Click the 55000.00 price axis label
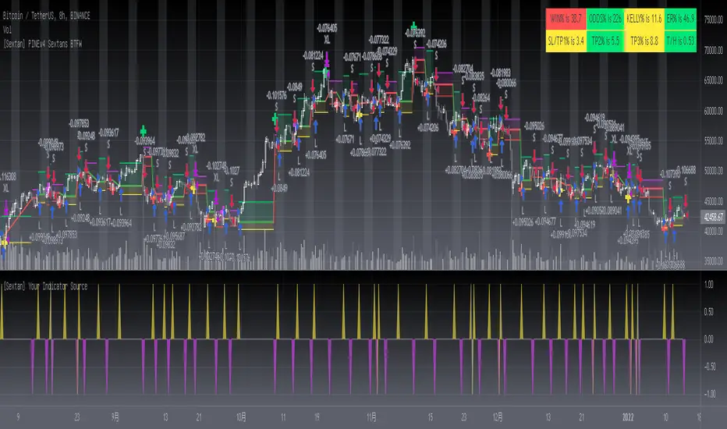Image resolution: width=727 pixels, height=429 pixels. tap(713, 140)
